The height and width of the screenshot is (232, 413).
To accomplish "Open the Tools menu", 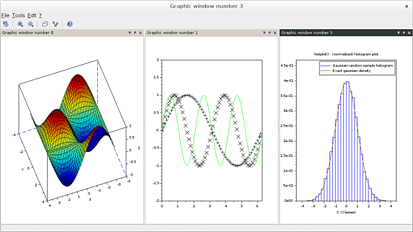I will pyautogui.click(x=18, y=15).
